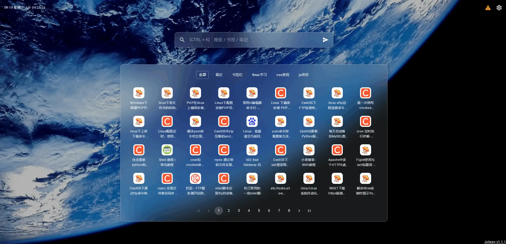Open the '烂泥:FTP服务器开启防' bookmark icon

(195, 178)
